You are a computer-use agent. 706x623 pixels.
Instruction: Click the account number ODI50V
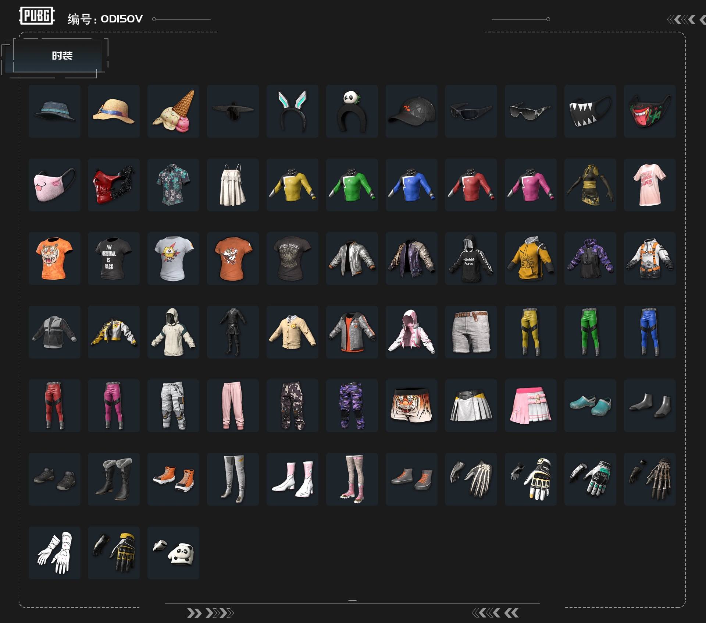(x=122, y=19)
